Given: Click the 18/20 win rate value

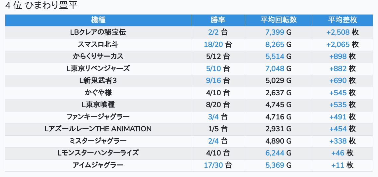Looking at the screenshot, I should pos(213,44).
